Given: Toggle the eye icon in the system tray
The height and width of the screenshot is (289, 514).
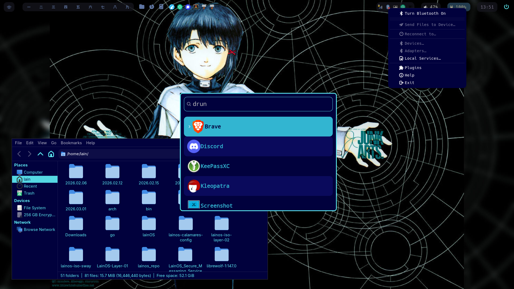Looking at the screenshot, I should pos(411,7).
